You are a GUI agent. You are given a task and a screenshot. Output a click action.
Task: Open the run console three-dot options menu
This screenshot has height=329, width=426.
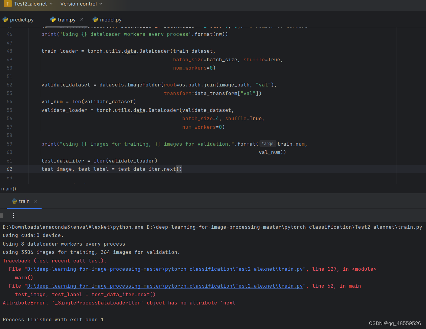pos(13,216)
